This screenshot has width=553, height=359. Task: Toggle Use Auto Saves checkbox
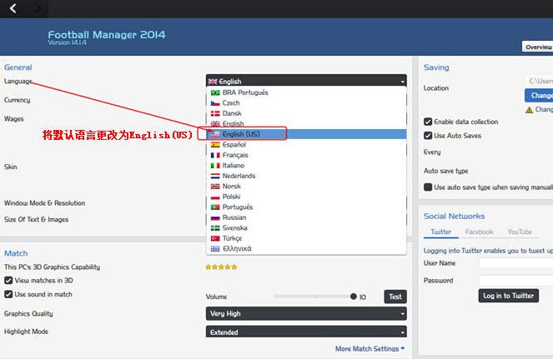[x=428, y=136]
